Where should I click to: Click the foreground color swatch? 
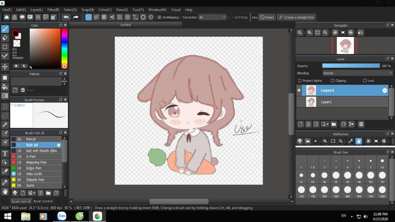pyautogui.click(x=15, y=33)
